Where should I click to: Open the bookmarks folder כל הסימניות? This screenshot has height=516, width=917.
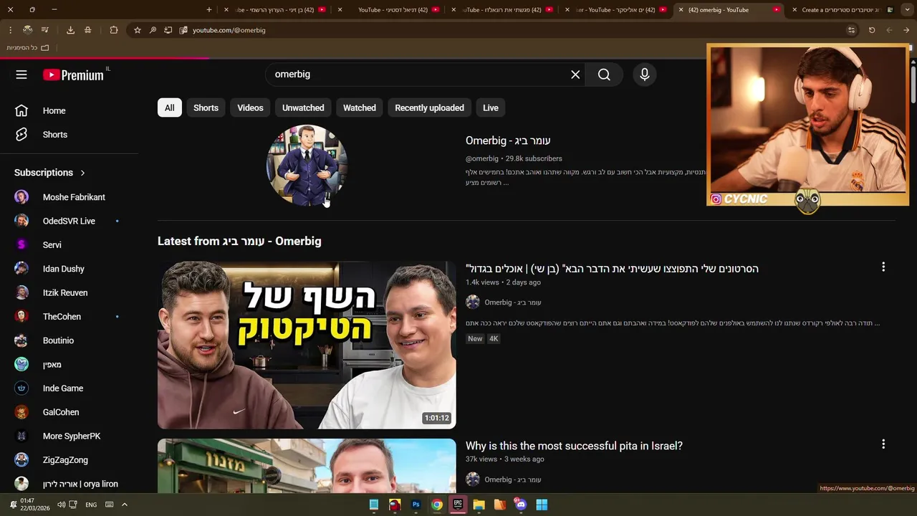(x=28, y=48)
